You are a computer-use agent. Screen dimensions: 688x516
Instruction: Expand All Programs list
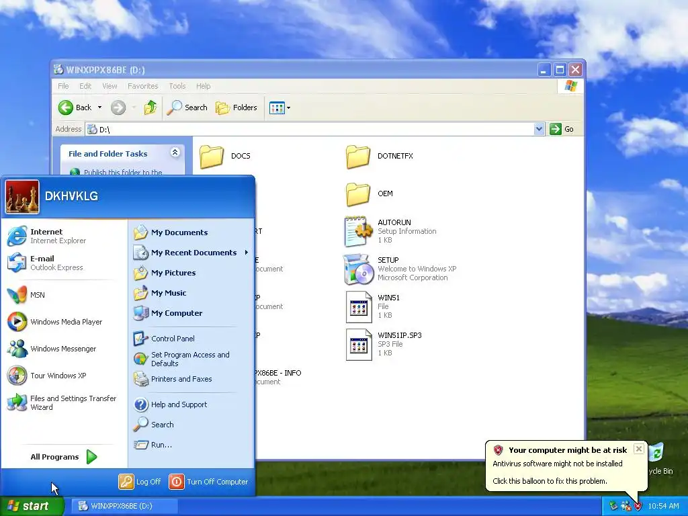(x=64, y=457)
